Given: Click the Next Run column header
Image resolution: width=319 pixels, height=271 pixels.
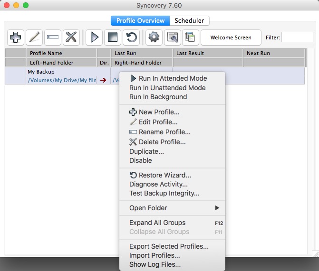Looking at the screenshot, I should click(x=274, y=53).
